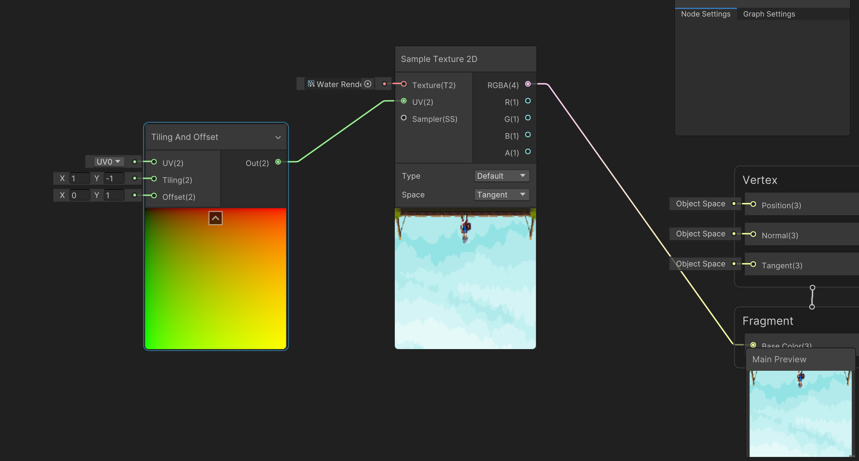Click the Tiling(2) input port
Image resolution: width=859 pixels, height=461 pixels.
point(154,178)
